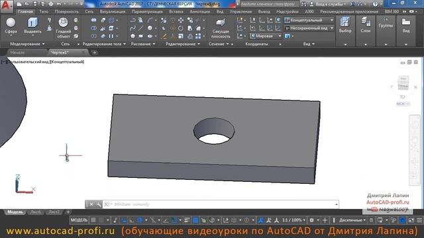Choose the Гладкий объект smooth object tool
The width and height of the screenshot is (424, 238).
(x=64, y=28)
